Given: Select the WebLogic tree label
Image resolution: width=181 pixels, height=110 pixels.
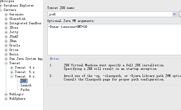Looking at the screenshot, I should coord(17,94).
